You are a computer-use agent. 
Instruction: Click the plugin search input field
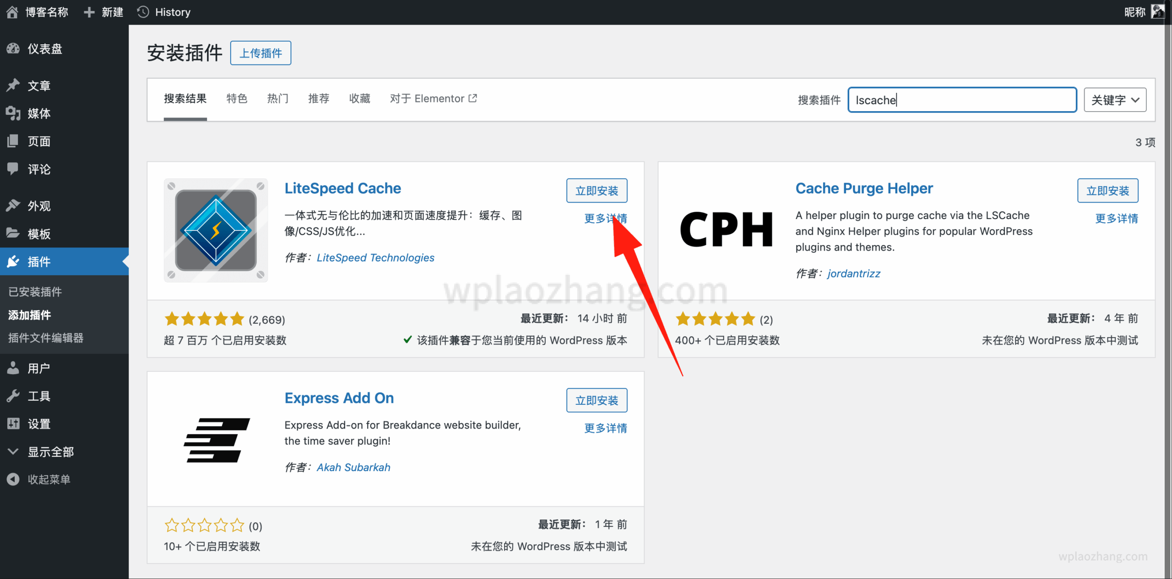[961, 100]
